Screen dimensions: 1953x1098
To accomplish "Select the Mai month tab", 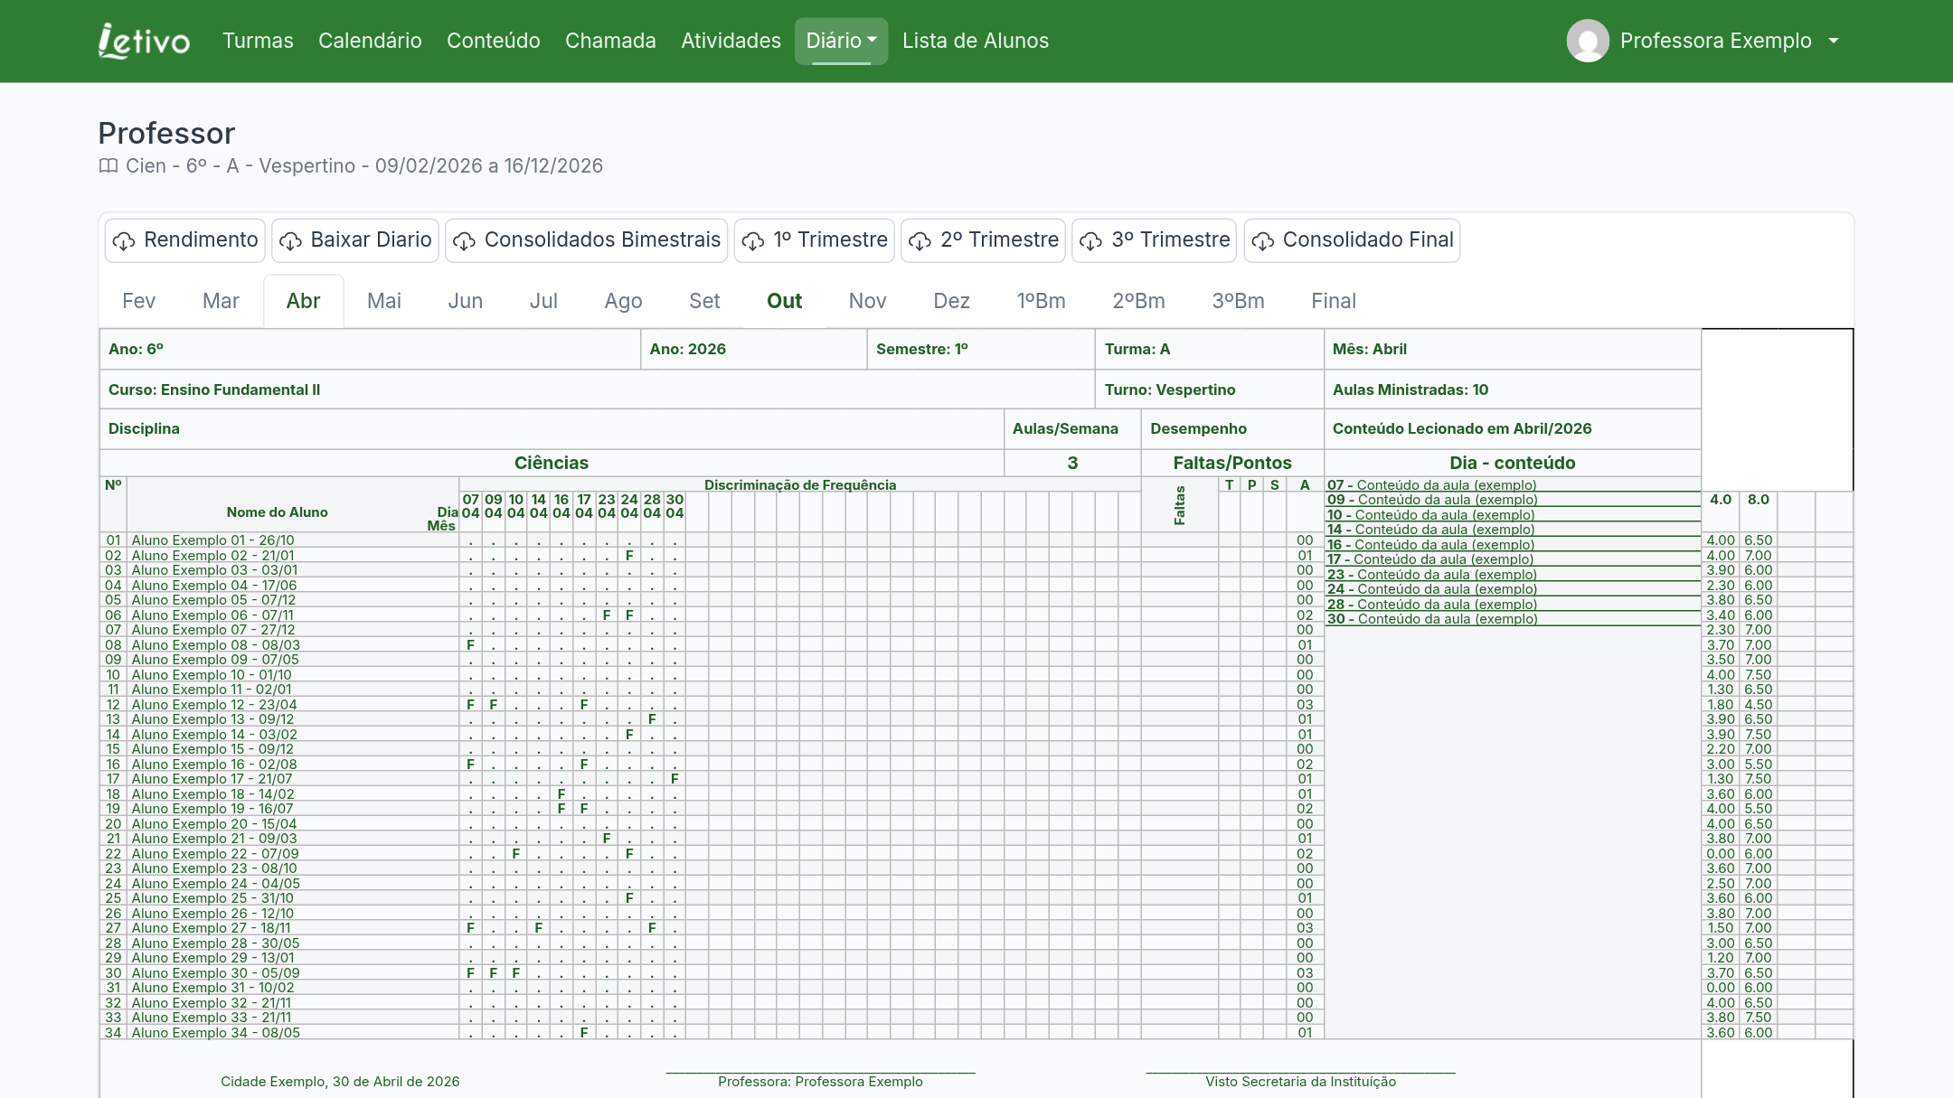I will 384,301.
